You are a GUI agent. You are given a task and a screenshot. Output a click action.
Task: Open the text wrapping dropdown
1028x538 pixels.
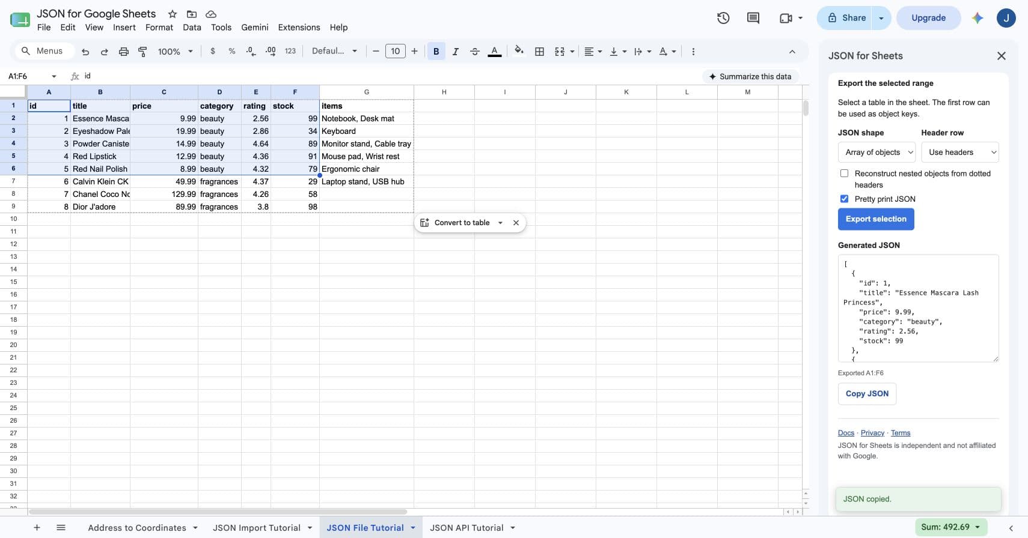pyautogui.click(x=643, y=52)
